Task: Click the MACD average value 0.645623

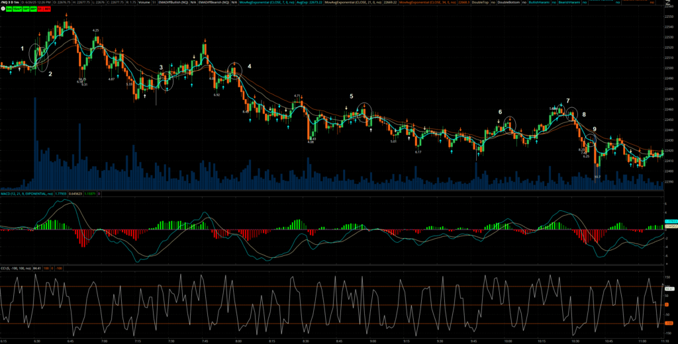Action: coord(75,194)
